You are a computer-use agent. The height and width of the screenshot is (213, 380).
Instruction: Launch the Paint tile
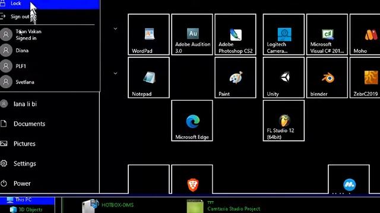tap(235, 78)
